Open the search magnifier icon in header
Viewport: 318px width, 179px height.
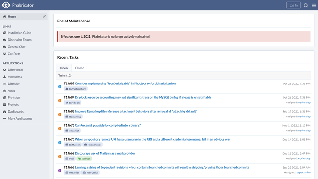click(306, 6)
